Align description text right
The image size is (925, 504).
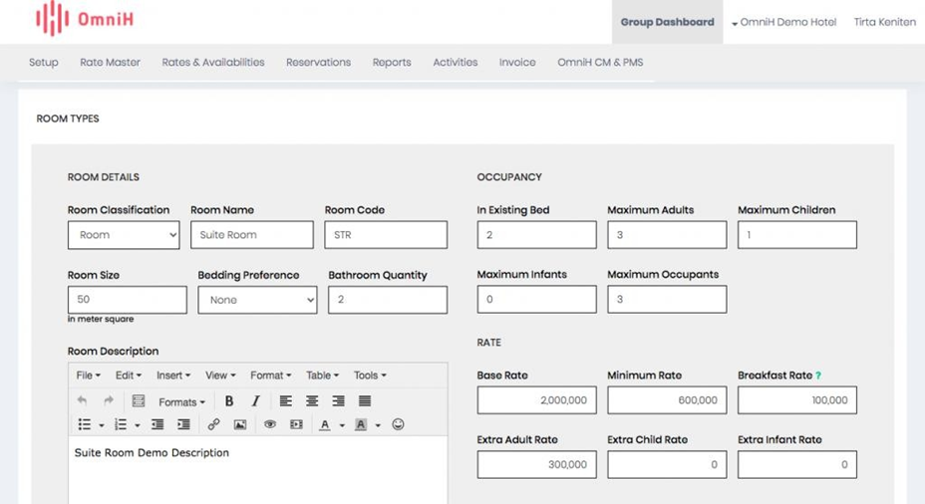pos(339,400)
